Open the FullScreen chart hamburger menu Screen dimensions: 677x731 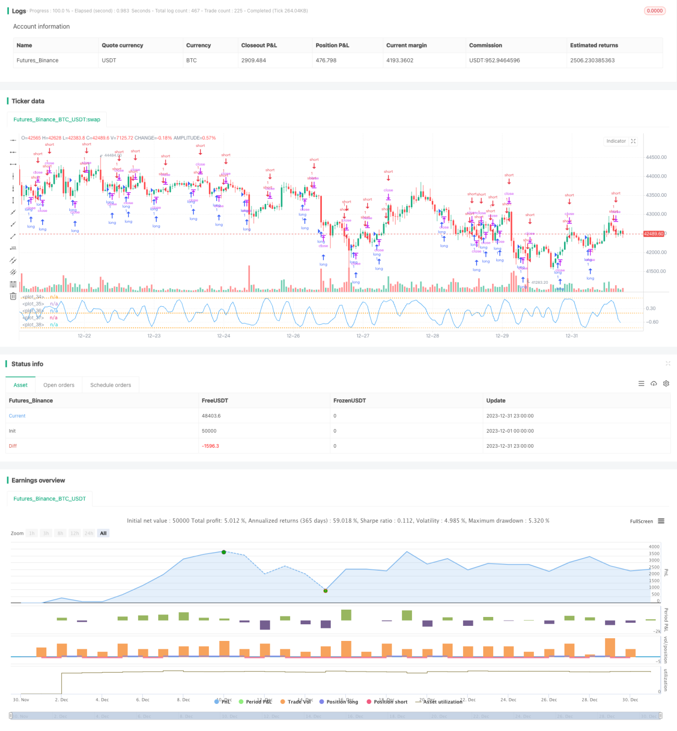[x=661, y=521]
